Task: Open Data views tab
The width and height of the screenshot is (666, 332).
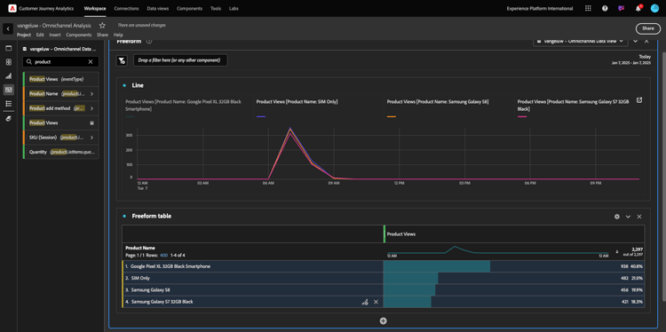Action: pyautogui.click(x=157, y=9)
